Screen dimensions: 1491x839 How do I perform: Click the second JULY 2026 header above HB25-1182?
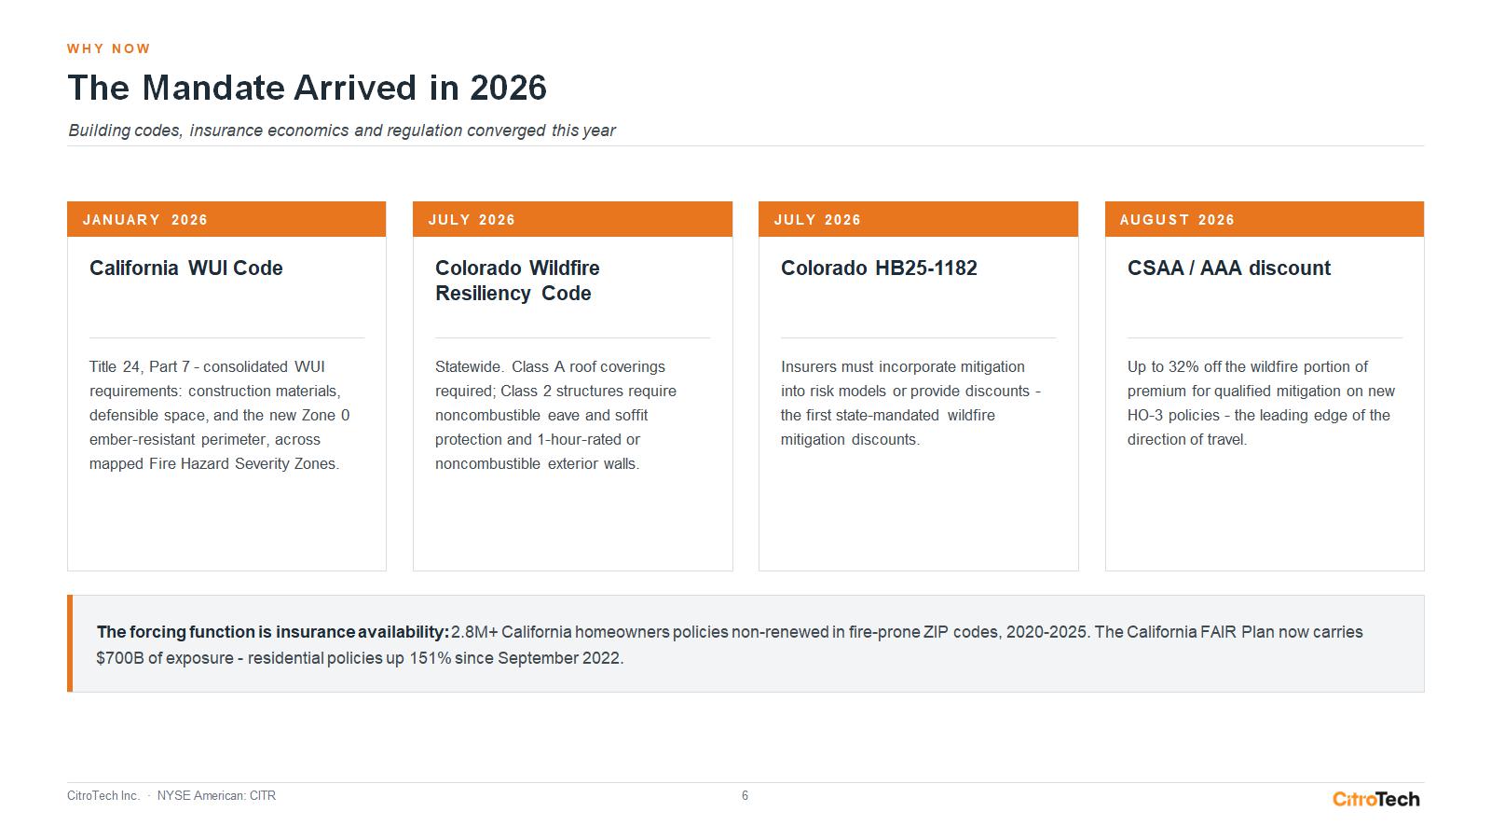click(919, 219)
